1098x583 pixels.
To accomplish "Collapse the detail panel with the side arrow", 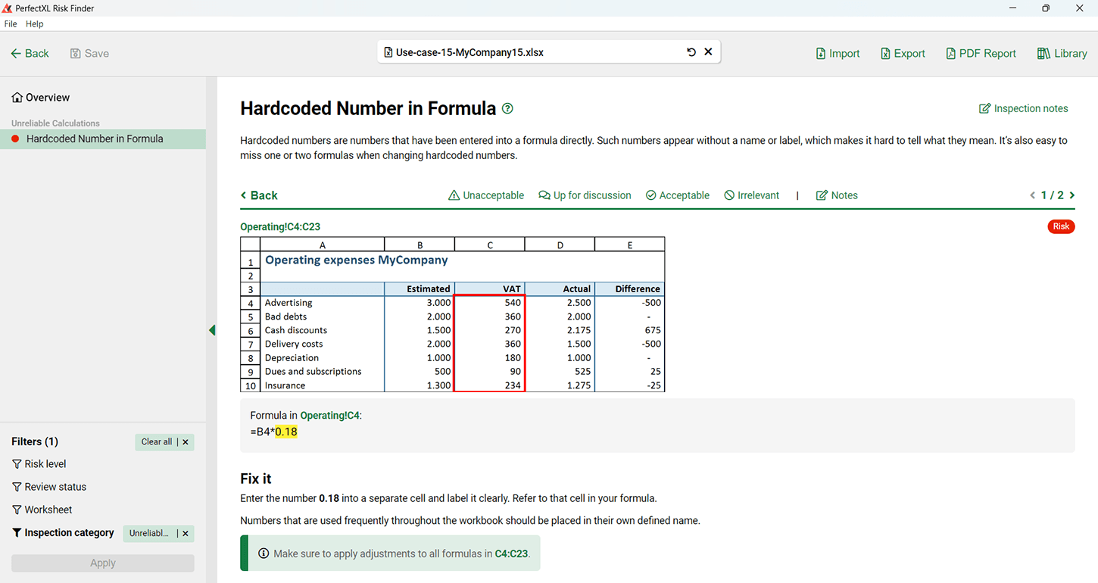I will 212,330.
